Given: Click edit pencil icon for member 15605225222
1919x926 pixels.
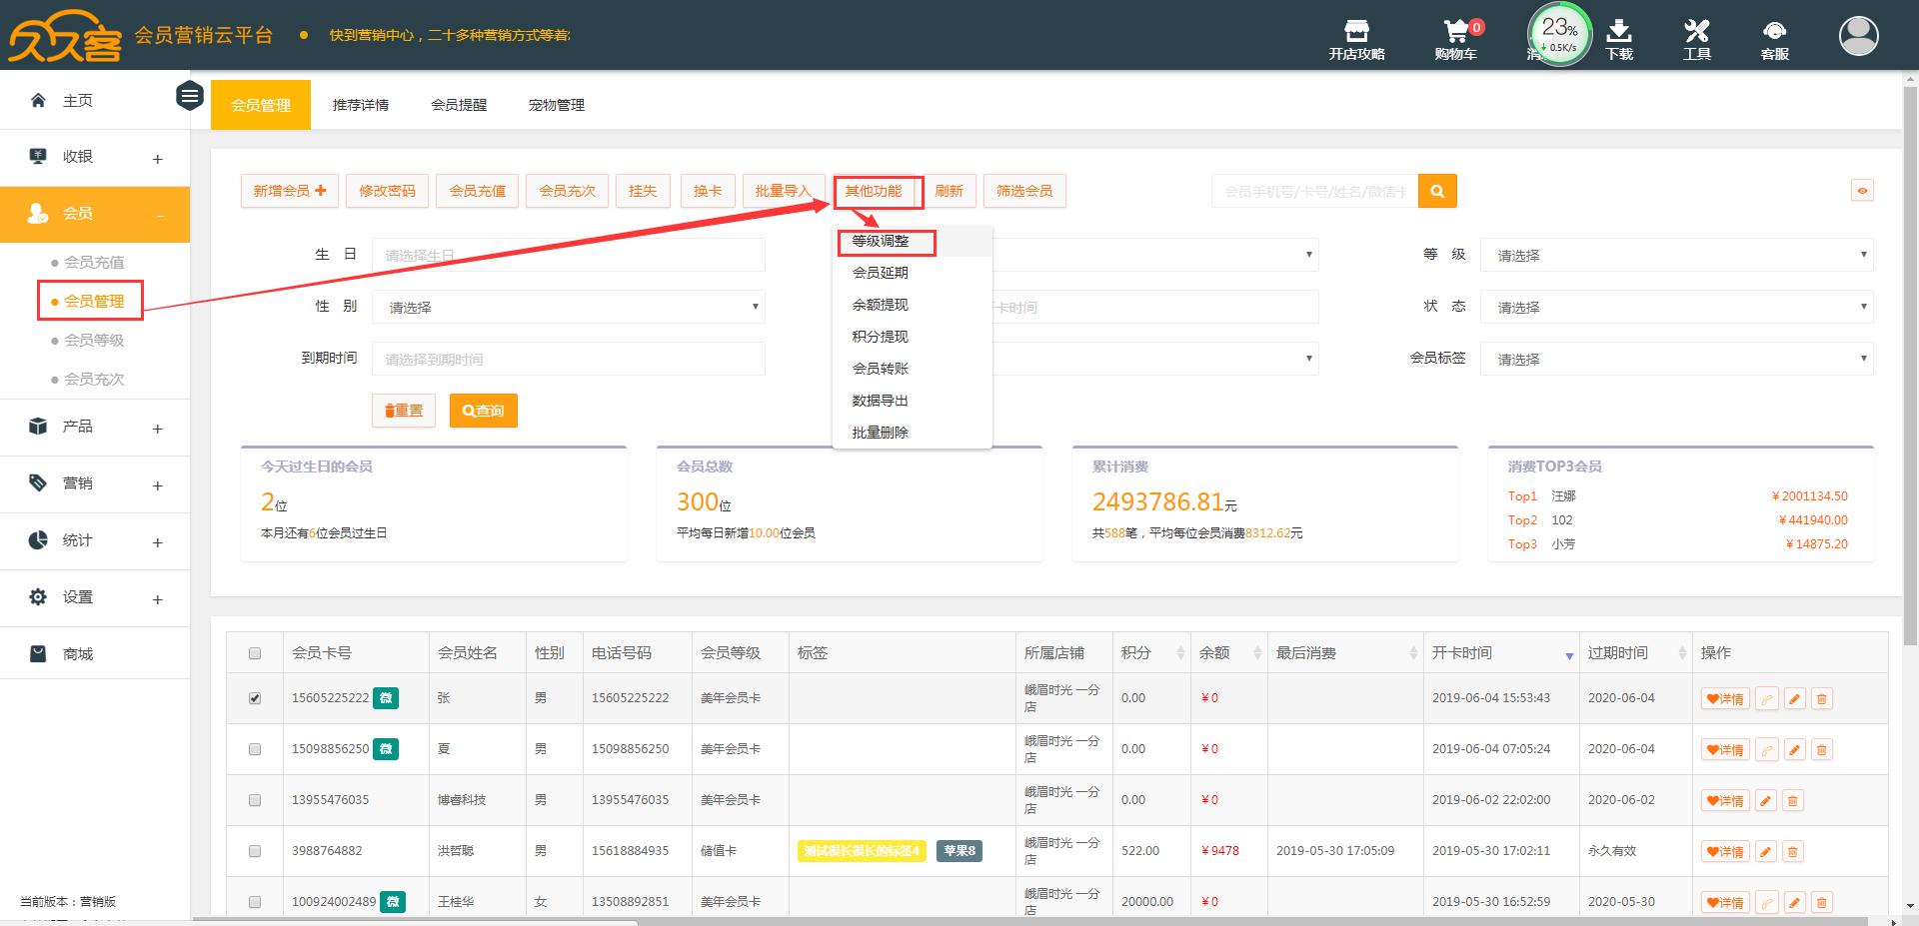Looking at the screenshot, I should [1794, 699].
